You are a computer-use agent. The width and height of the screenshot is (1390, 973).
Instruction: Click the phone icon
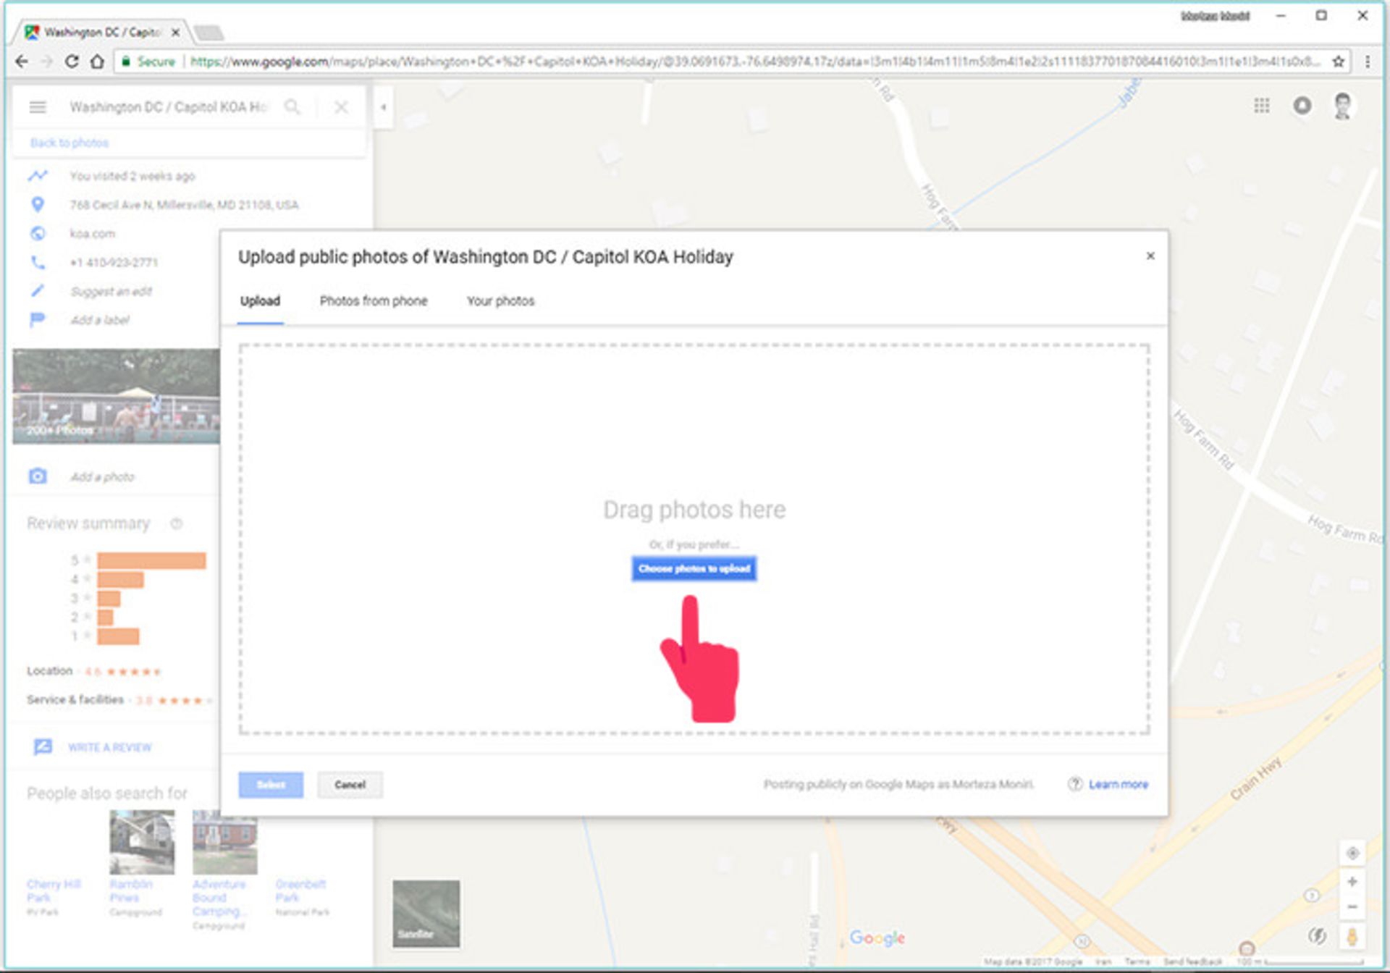coord(38,263)
